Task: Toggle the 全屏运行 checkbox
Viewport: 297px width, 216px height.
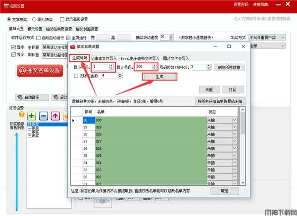Action: point(68,38)
